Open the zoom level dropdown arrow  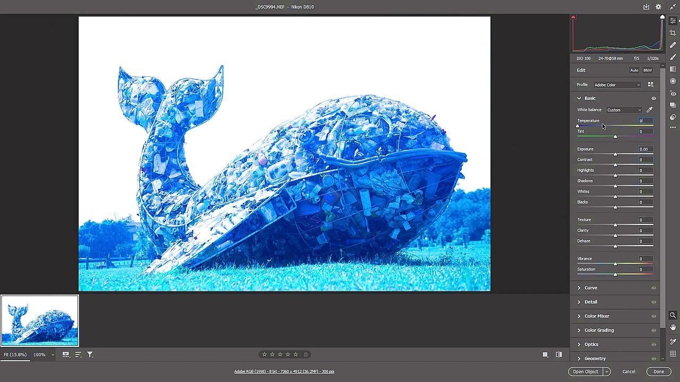(x=53, y=355)
